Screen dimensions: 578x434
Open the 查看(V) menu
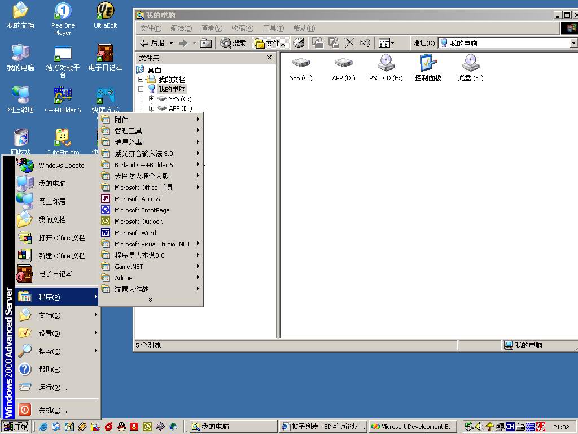point(212,28)
